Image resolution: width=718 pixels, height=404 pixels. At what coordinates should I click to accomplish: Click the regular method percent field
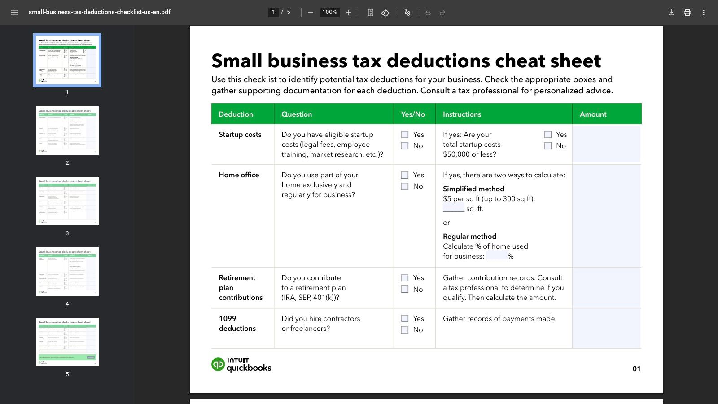[x=497, y=255]
